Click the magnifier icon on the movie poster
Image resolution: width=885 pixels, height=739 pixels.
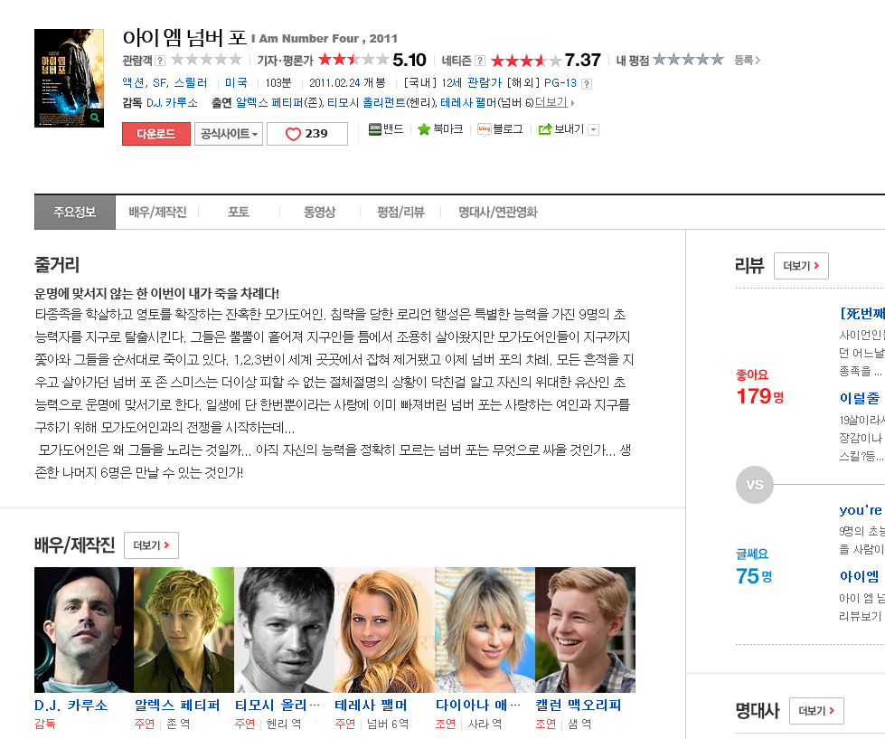(95, 118)
